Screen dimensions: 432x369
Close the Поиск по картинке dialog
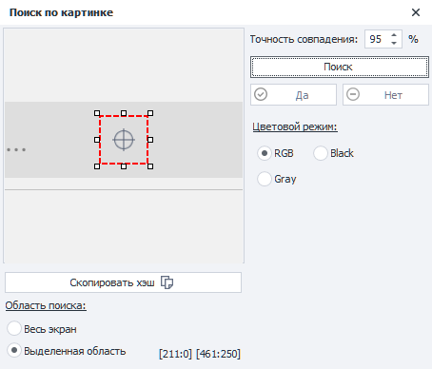416,12
